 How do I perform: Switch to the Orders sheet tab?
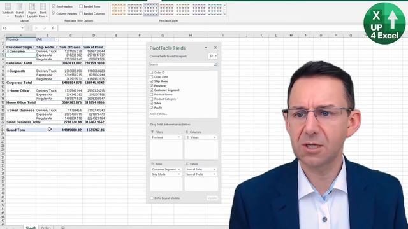[x=46, y=228]
